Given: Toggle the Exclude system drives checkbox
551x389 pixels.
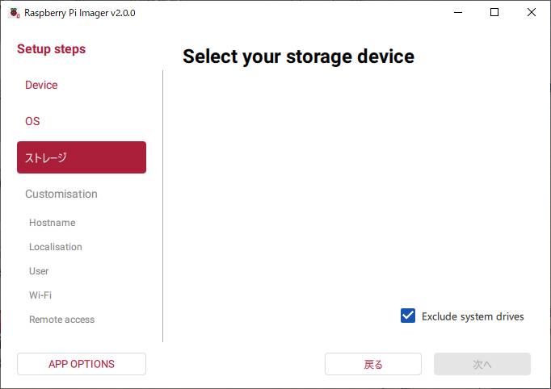Looking at the screenshot, I should [x=408, y=316].
